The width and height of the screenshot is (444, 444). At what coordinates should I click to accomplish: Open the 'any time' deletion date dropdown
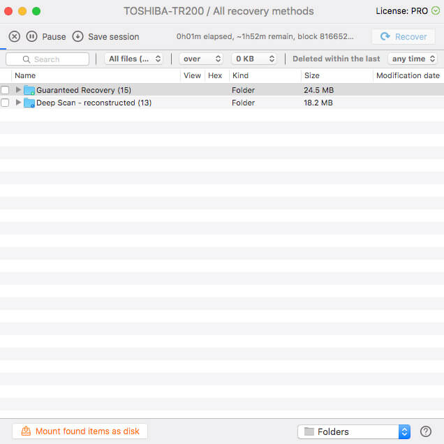[413, 59]
